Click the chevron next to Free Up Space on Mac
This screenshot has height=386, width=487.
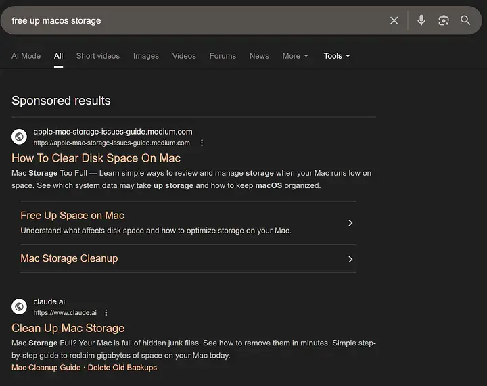pos(350,223)
